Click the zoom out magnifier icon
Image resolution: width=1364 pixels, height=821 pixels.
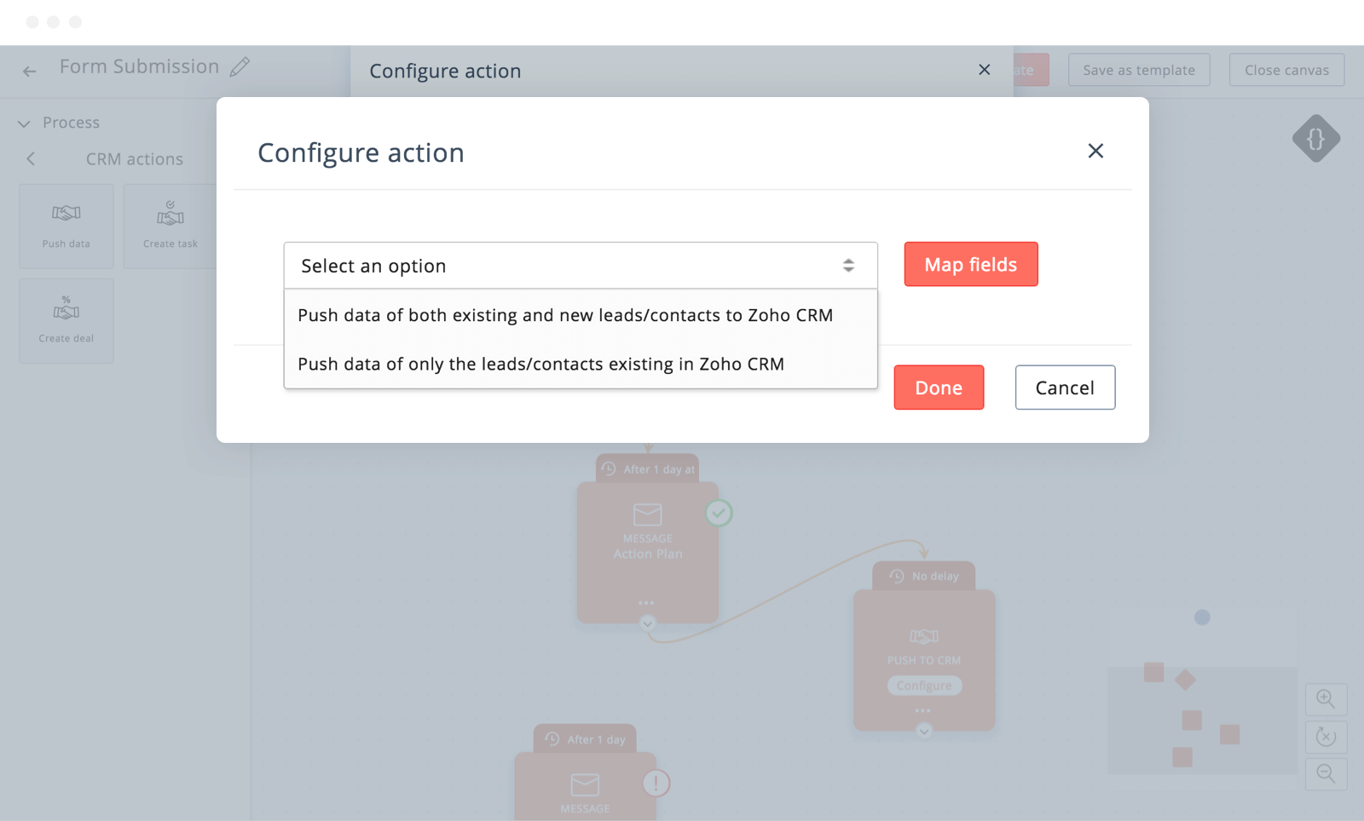[1326, 773]
